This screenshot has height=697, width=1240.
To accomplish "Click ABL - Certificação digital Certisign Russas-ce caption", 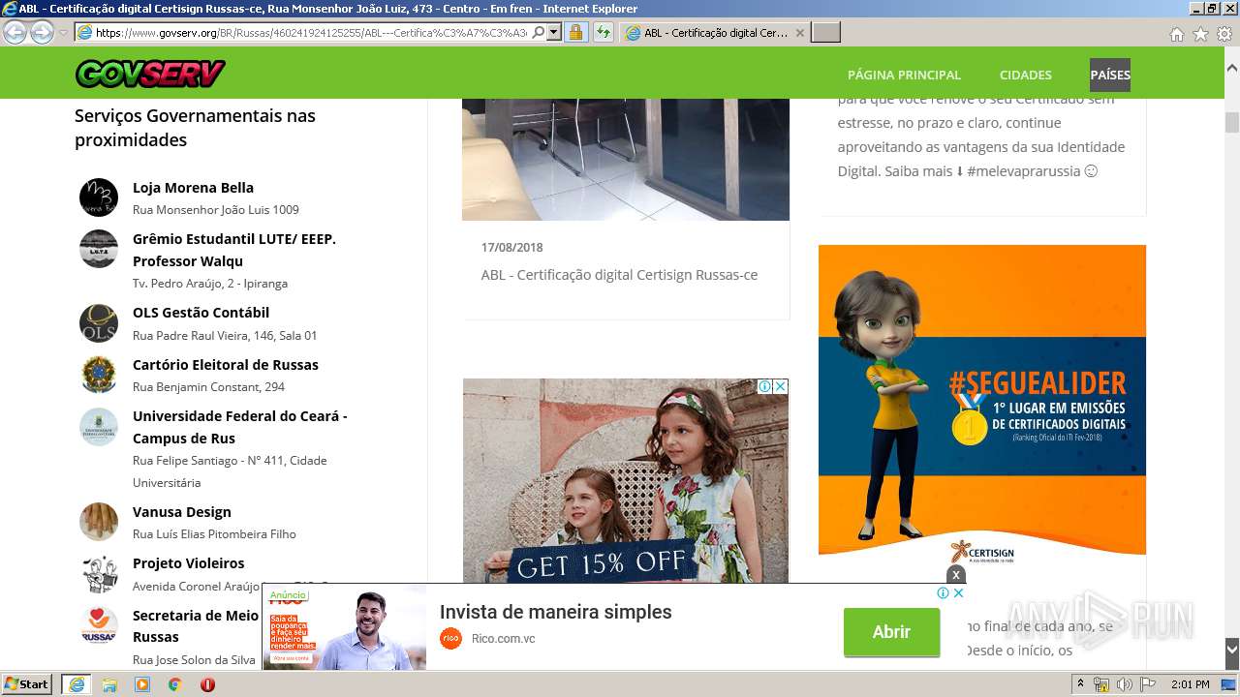I will [619, 275].
